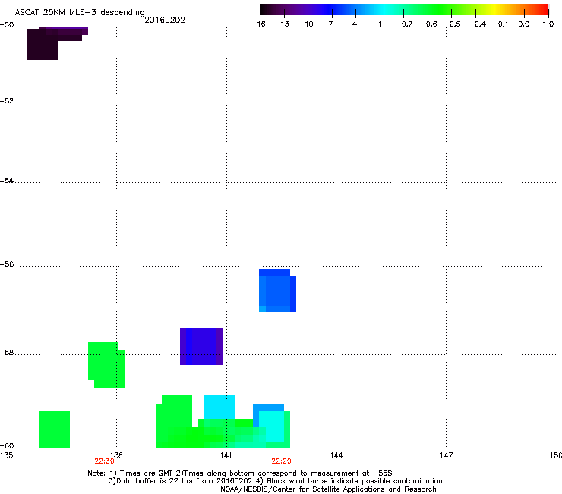This screenshot has height=494, width=562.
Task: Click the -54 latitude axis label
Action: click(7, 180)
